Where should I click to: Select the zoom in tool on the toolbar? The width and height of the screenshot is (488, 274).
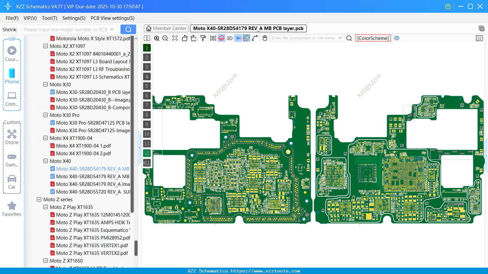[157, 38]
